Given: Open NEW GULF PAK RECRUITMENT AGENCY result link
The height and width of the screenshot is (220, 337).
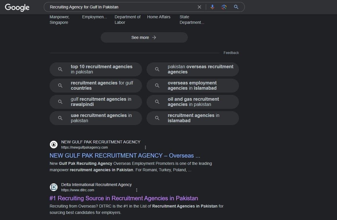Looking at the screenshot, I should [x=125, y=156].
